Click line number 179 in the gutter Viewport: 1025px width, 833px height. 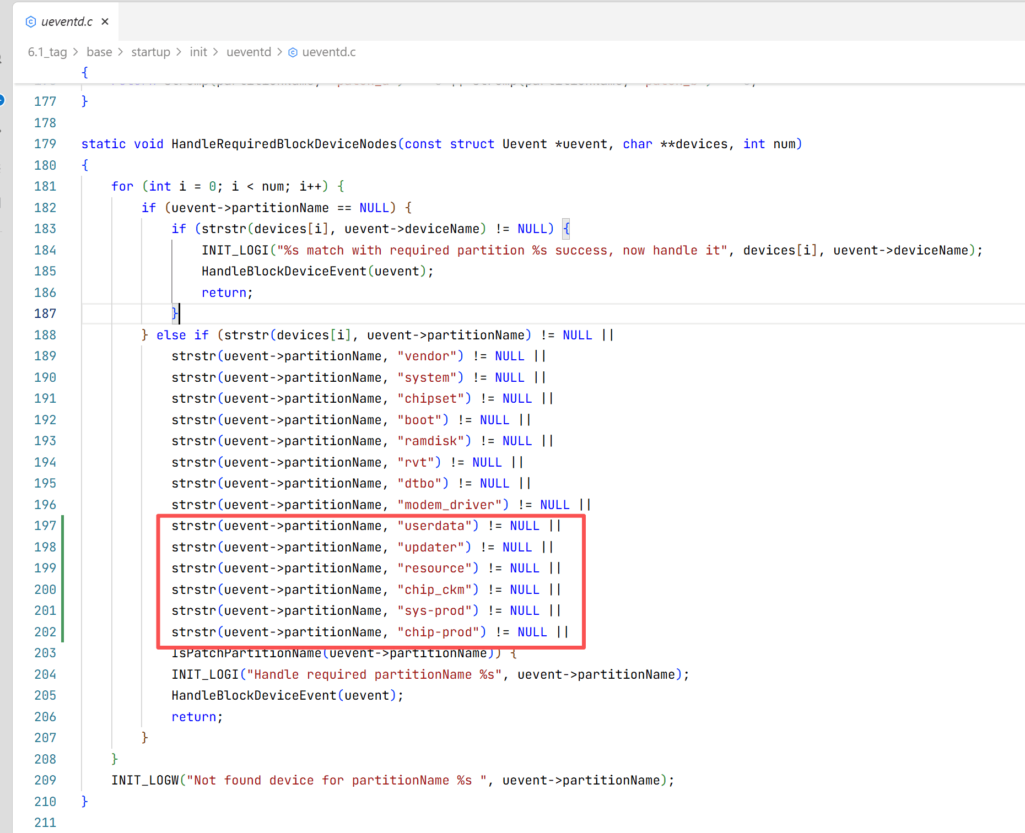tap(45, 144)
